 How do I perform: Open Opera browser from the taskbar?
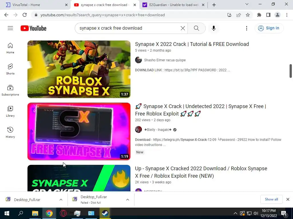point(63,213)
